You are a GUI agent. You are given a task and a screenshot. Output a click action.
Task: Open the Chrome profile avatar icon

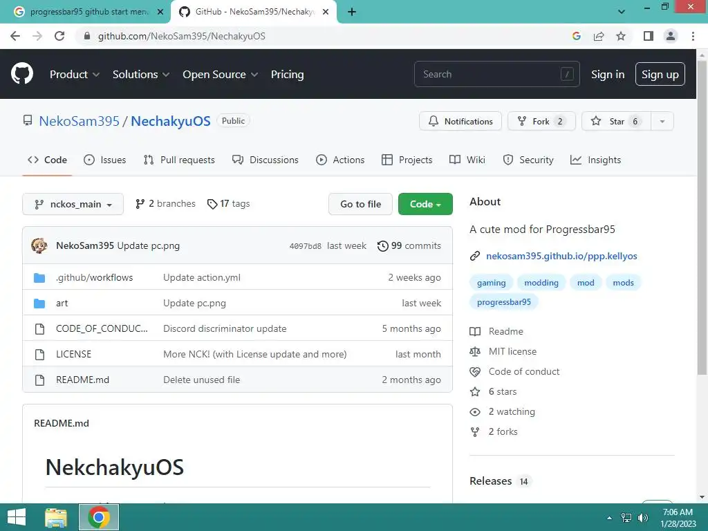point(671,36)
